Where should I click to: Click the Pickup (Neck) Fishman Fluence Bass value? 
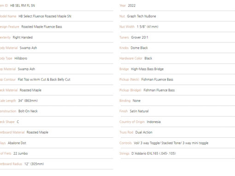[157, 79]
